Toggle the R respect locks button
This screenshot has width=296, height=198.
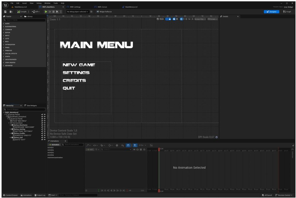(x=177, y=19)
